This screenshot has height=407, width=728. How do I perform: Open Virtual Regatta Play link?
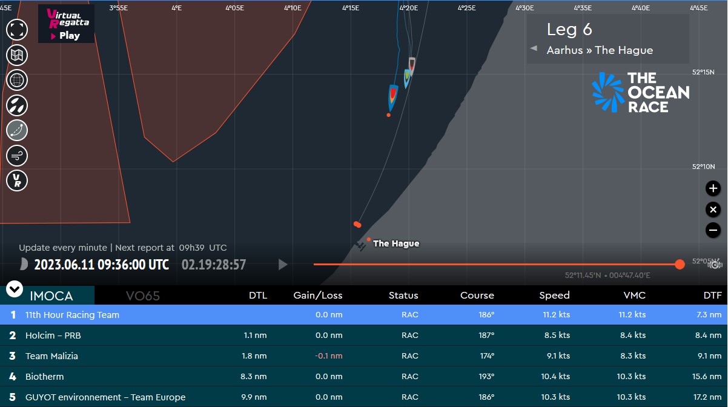66,24
